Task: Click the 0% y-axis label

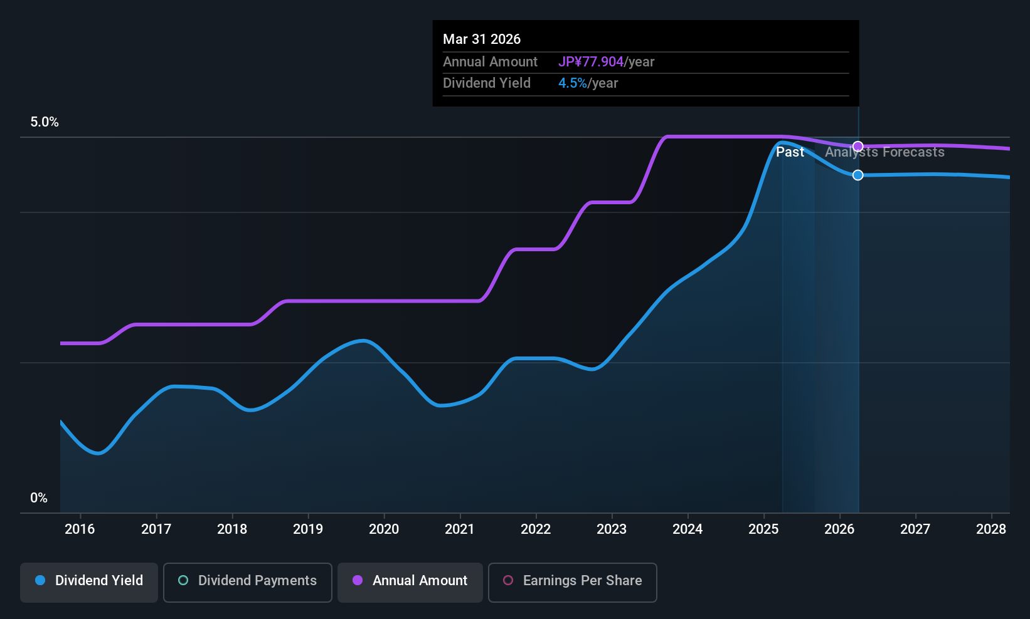Action: (x=39, y=498)
